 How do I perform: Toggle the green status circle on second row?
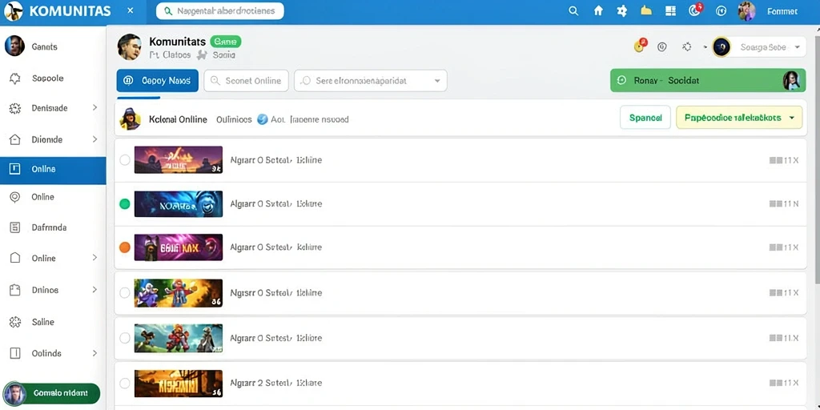point(124,204)
